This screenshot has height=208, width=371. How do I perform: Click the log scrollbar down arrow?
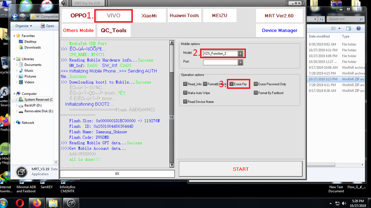[172, 165]
